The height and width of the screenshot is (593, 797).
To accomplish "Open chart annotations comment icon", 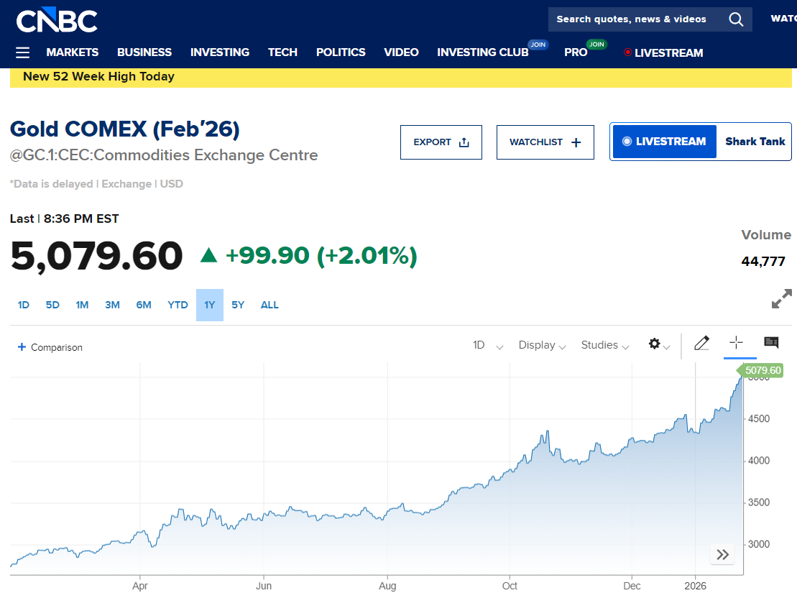I will click(771, 343).
